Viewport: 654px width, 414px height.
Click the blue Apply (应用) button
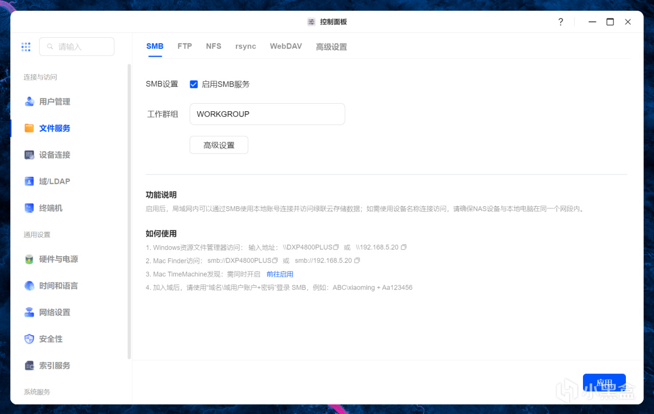tap(604, 383)
